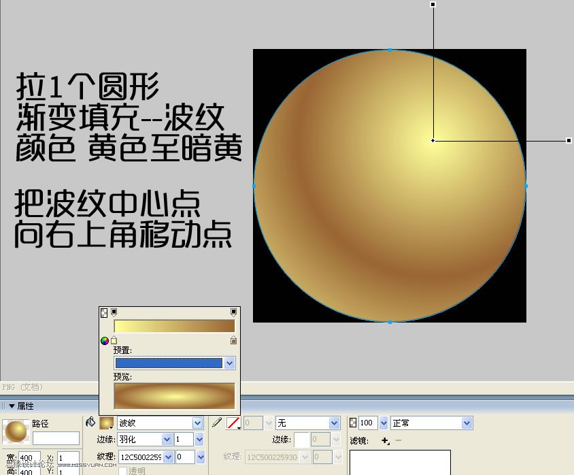Click the left gradient opacity stop marker
Screen dimensions: 574x475
click(x=114, y=312)
